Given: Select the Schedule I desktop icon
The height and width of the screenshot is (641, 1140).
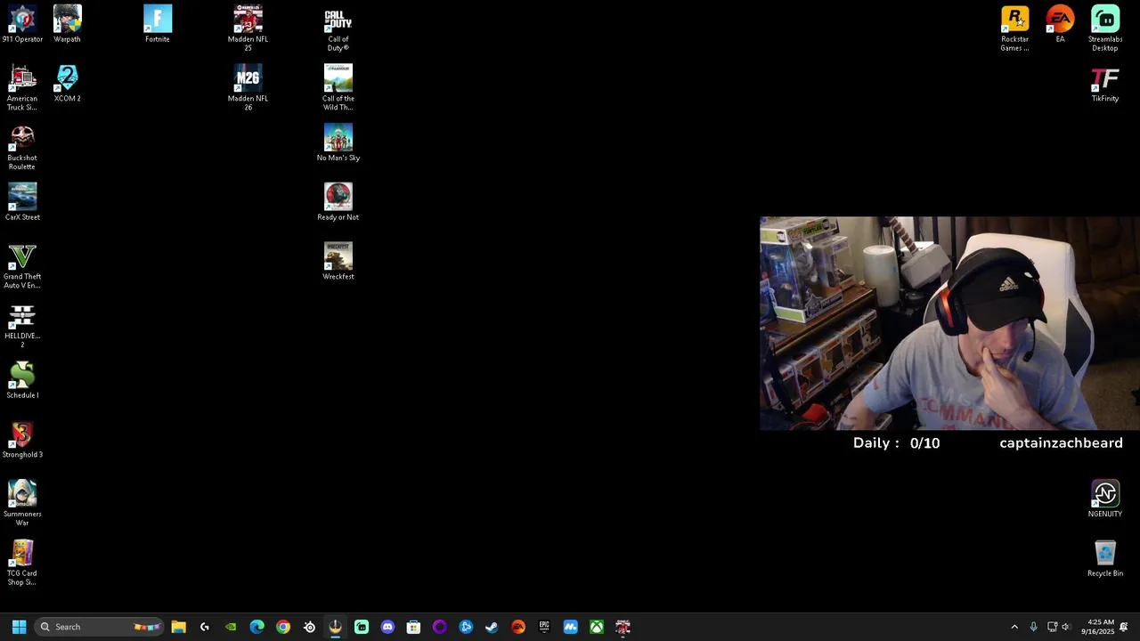Looking at the screenshot, I should tap(22, 380).
